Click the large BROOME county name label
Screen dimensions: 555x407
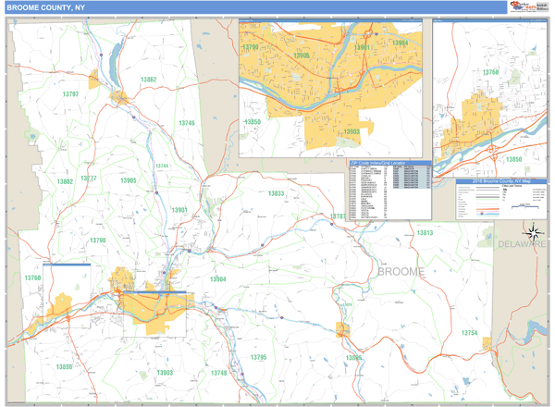(401, 271)
